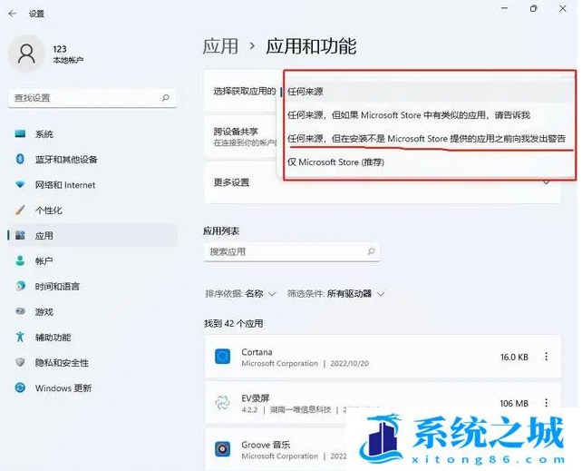Open 网络和 Internet settings
This screenshot has height=471, width=582.
click(92, 184)
